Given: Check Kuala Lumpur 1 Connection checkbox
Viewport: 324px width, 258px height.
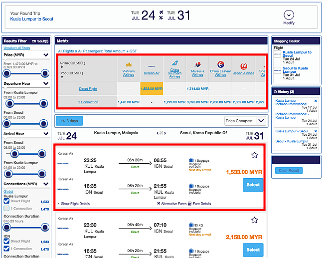Looking at the screenshot, I should [6, 208].
